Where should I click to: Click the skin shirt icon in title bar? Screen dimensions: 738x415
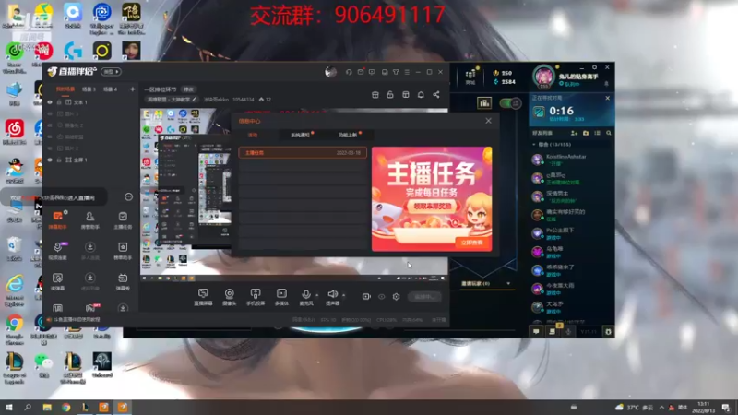(396, 72)
